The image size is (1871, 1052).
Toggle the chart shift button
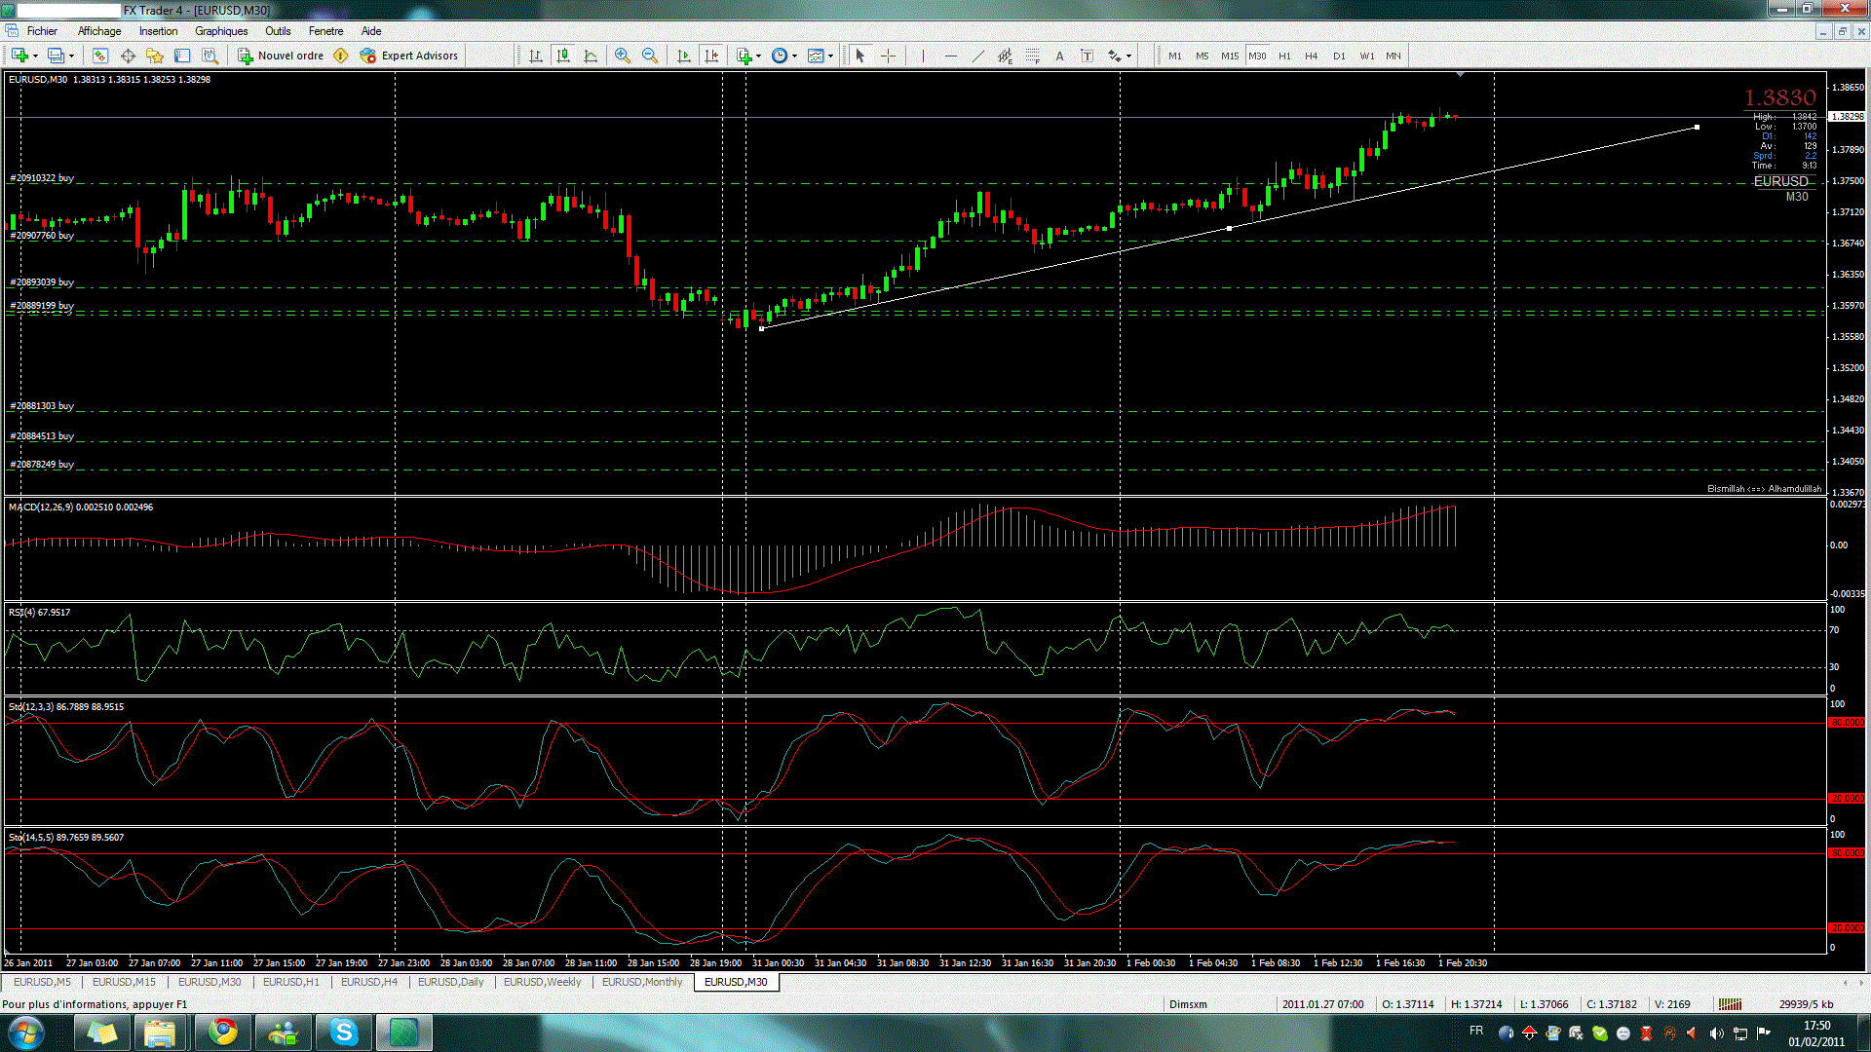(711, 56)
